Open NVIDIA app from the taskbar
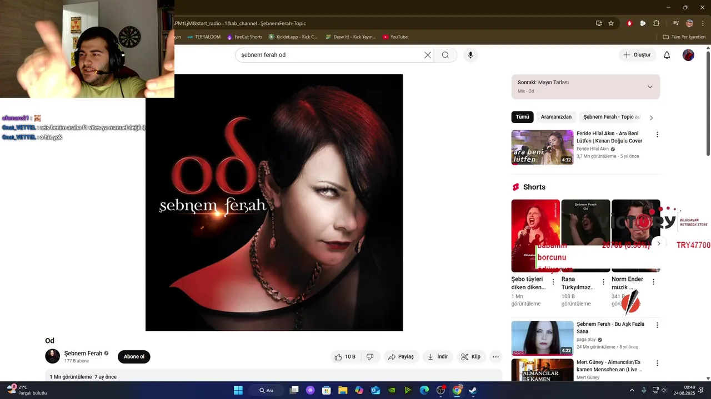 tap(392, 390)
